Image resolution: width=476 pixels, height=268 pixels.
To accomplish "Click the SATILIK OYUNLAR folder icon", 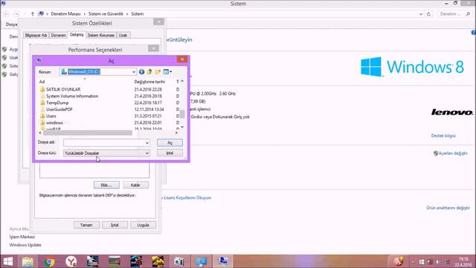I will pyautogui.click(x=42, y=89).
